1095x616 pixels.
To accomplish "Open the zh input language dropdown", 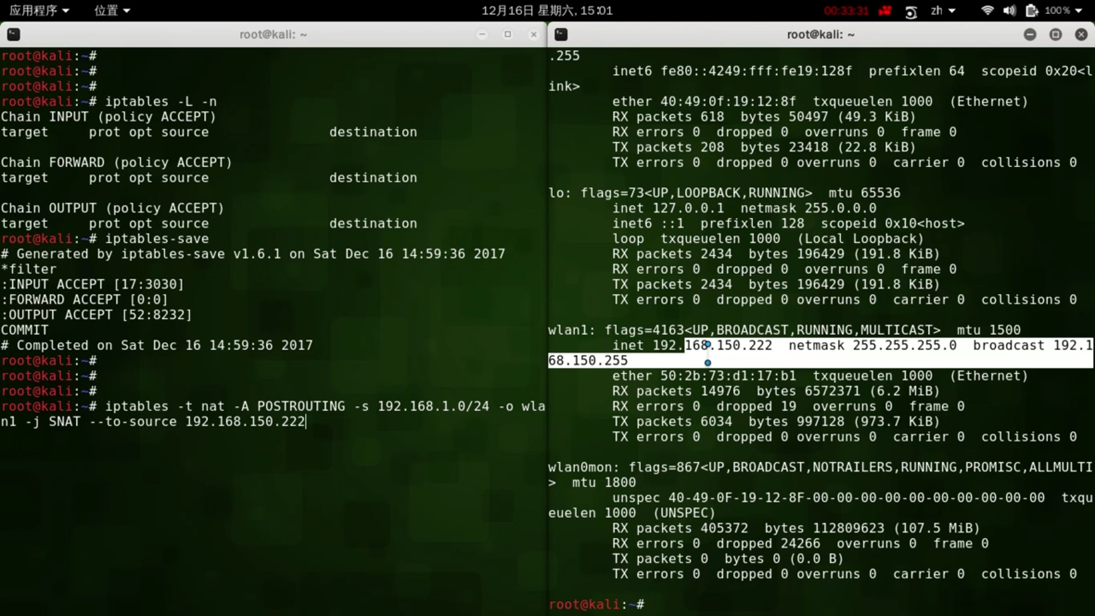I will coord(943,10).
